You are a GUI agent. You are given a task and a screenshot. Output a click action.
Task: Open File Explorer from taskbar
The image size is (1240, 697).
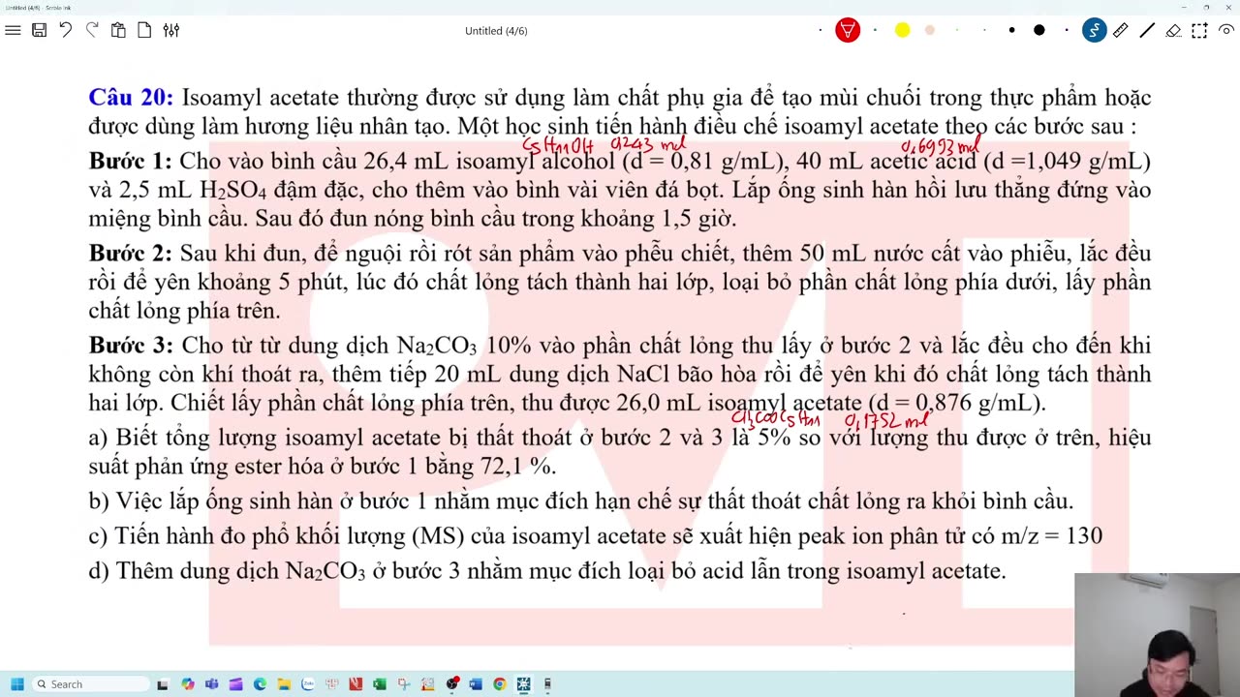point(284,684)
